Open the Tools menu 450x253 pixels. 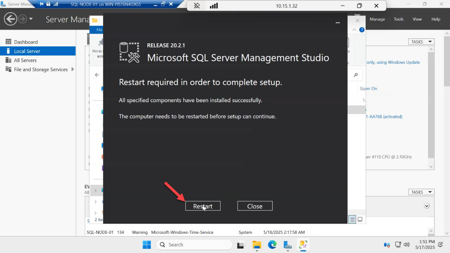point(399,19)
